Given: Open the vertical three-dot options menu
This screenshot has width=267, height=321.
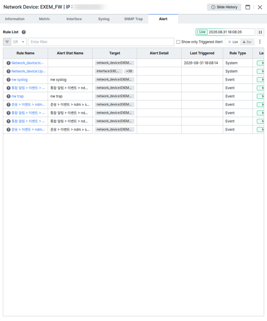Looking at the screenshot, I should [260, 42].
